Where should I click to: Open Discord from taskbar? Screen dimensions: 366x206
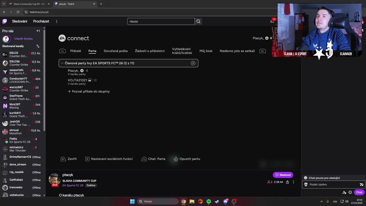coord(226,201)
